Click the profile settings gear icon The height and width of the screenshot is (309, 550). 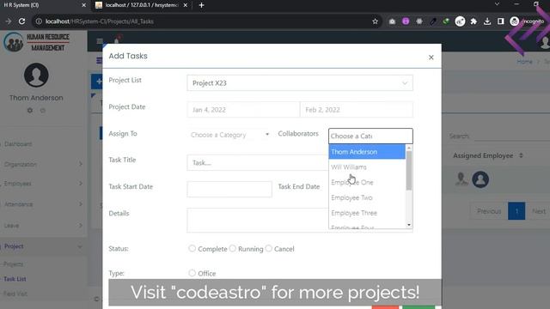click(30, 111)
